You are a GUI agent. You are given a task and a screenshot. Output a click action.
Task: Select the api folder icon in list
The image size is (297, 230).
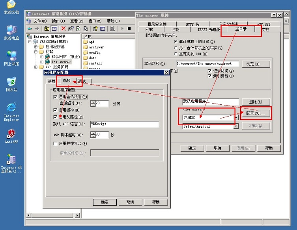pyautogui.click(x=86, y=42)
